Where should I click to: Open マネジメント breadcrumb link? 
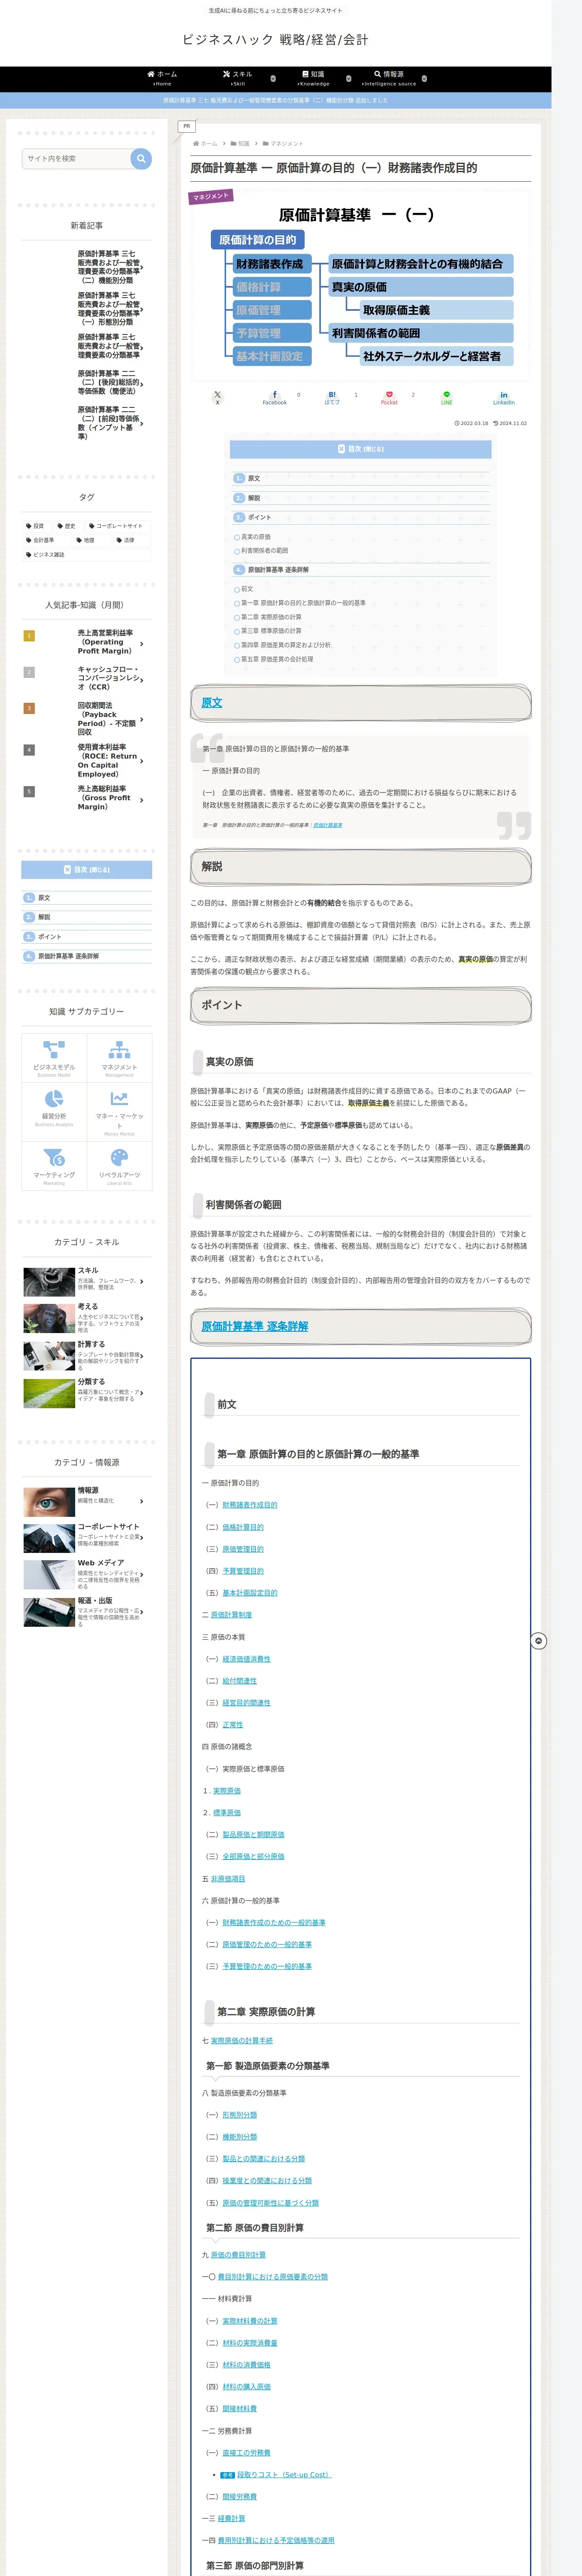283,144
